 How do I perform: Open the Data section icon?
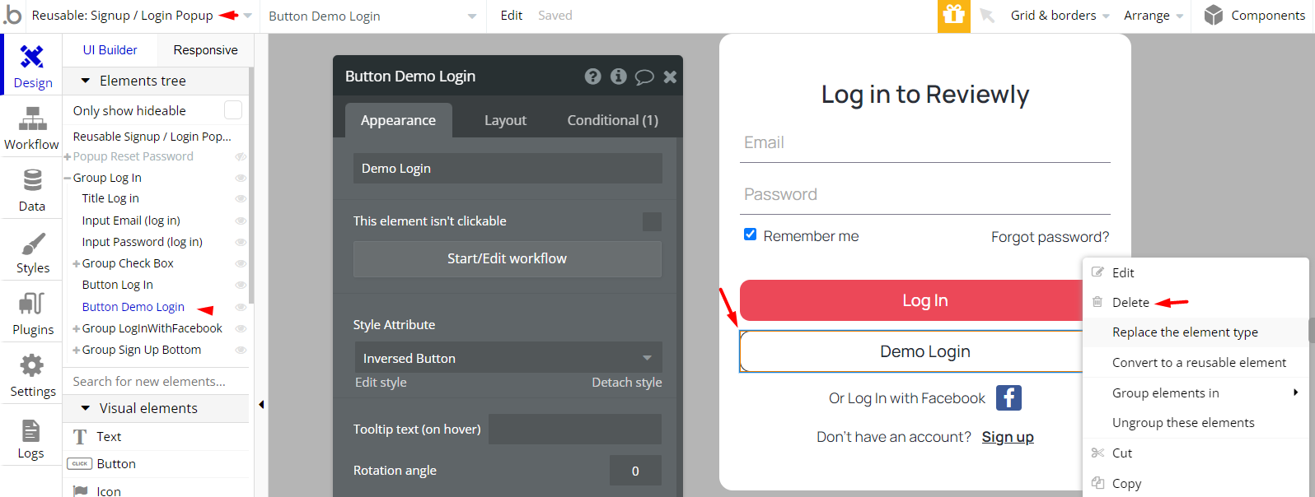(32, 181)
